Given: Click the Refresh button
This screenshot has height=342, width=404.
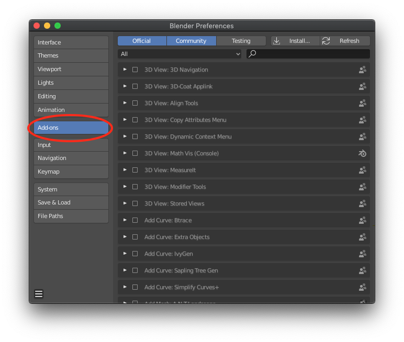Looking at the screenshot, I should (345, 41).
